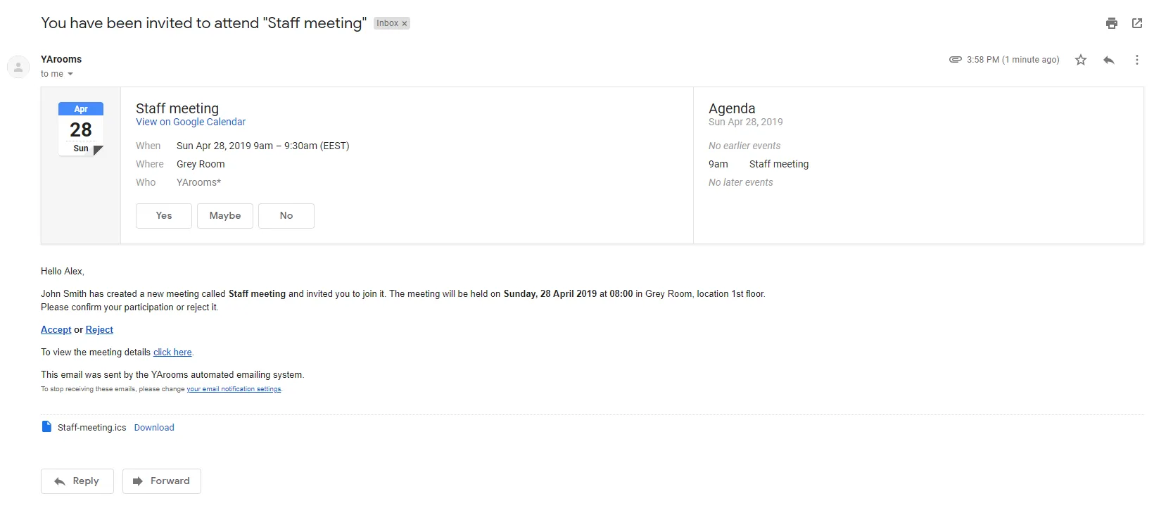Download the Staff-meeting.ics attachment
Screen dimensions: 1154x508
pos(154,427)
